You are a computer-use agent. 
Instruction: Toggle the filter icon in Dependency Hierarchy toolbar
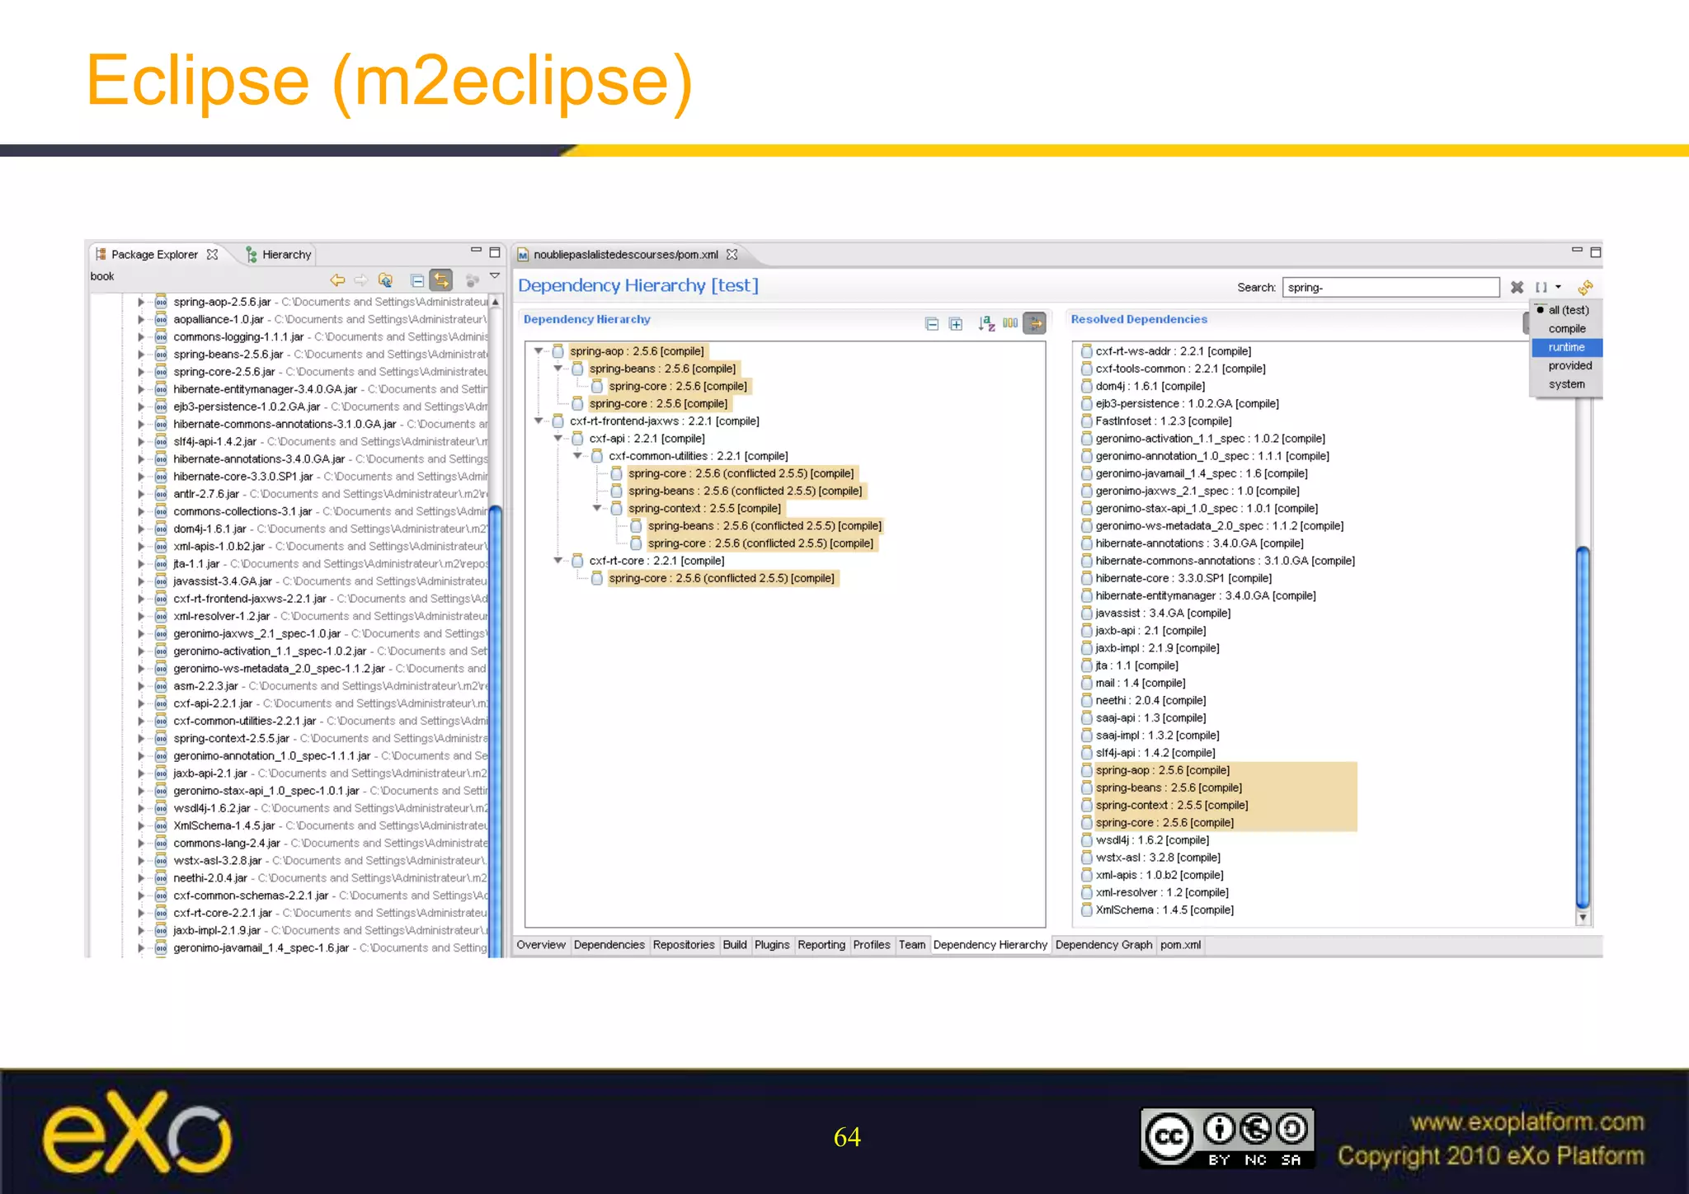(1035, 323)
